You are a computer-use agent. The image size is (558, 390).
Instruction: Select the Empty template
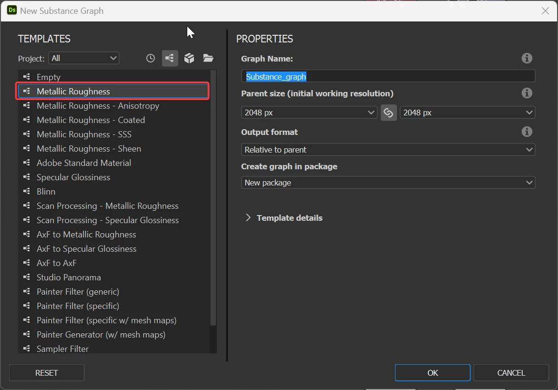[x=114, y=77]
